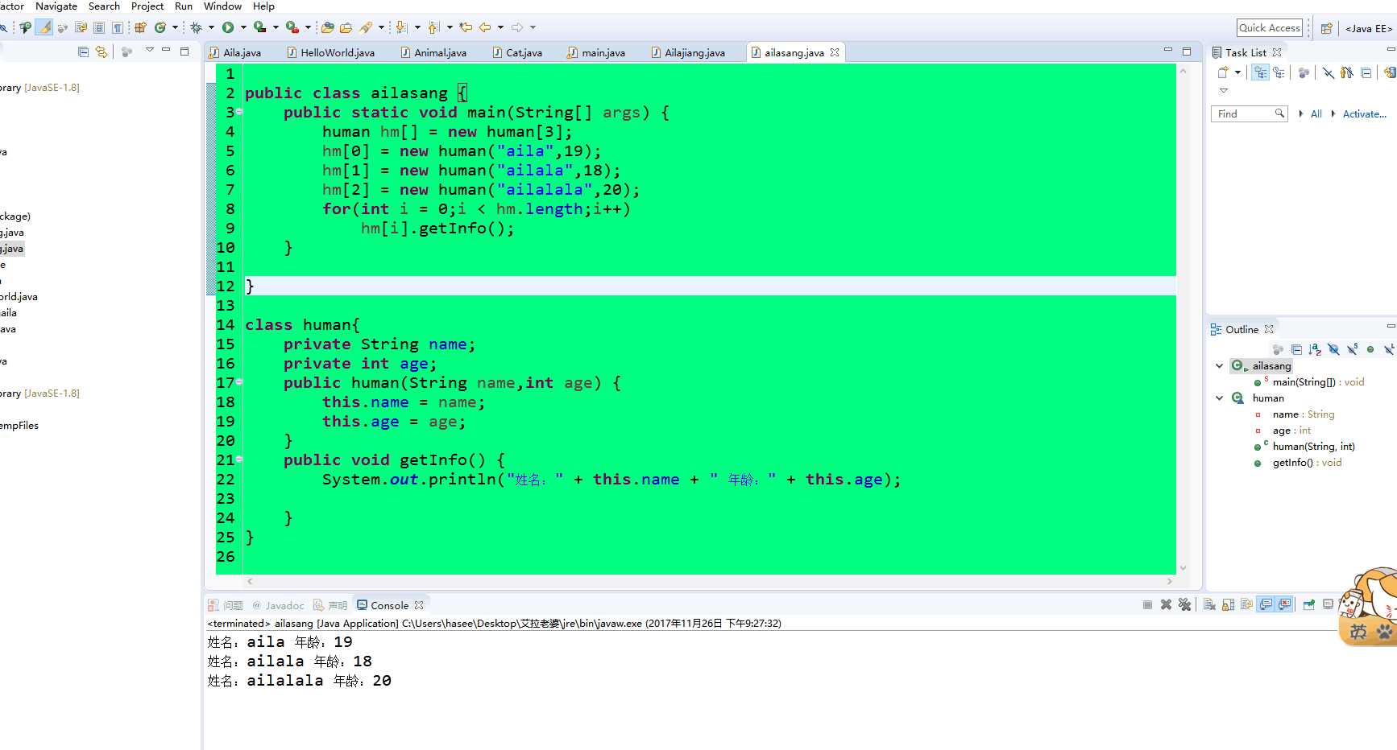This screenshot has width=1397, height=750.
Task: Toggle Hide Fields in Outline toolbar
Action: tap(1333, 349)
